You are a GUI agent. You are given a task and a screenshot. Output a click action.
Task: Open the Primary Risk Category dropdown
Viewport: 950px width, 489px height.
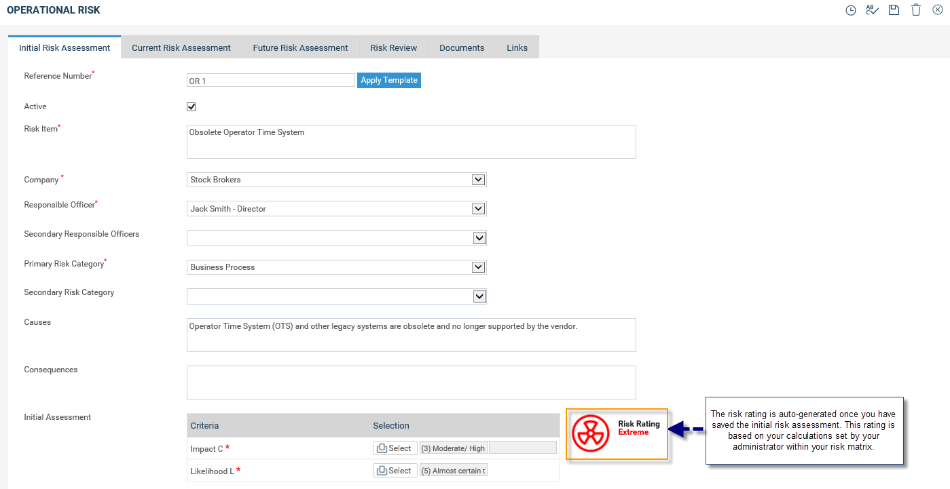click(x=478, y=267)
